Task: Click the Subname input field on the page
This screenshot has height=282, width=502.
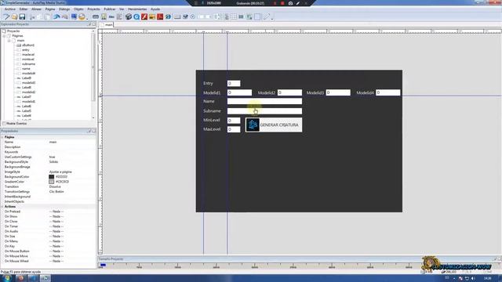Action: click(264, 111)
